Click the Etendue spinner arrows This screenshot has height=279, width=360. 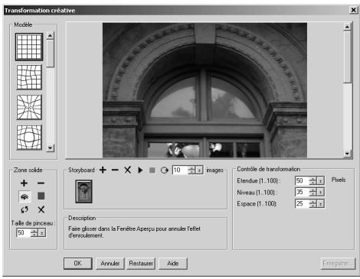tap(313, 180)
